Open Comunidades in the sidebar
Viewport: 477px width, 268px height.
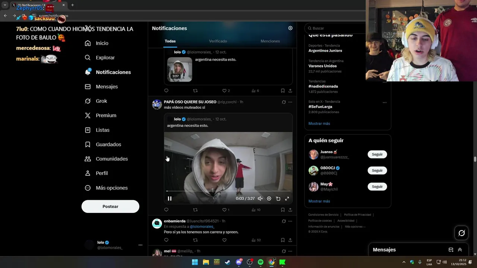click(x=106, y=159)
